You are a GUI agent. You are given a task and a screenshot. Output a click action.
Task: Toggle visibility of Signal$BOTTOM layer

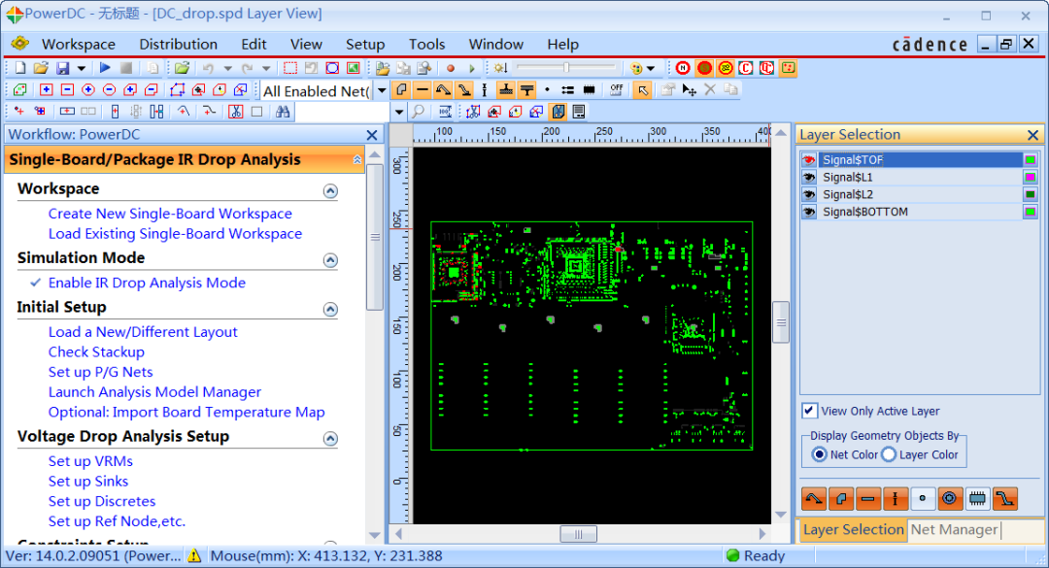click(809, 212)
